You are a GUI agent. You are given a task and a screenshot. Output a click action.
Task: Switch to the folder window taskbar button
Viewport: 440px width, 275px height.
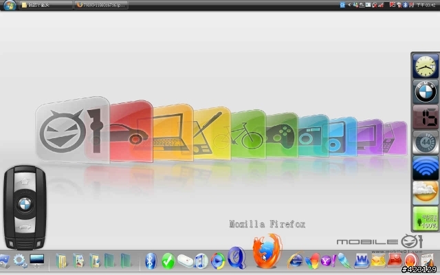(x=45, y=5)
